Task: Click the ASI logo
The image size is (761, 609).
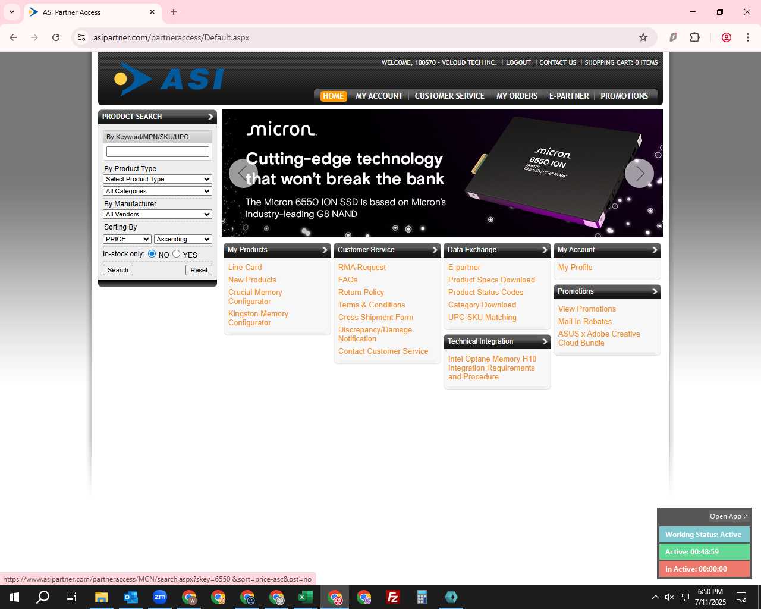Action: 169,80
